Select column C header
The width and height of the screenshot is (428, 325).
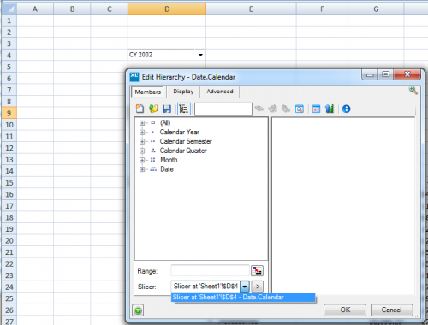click(x=110, y=9)
